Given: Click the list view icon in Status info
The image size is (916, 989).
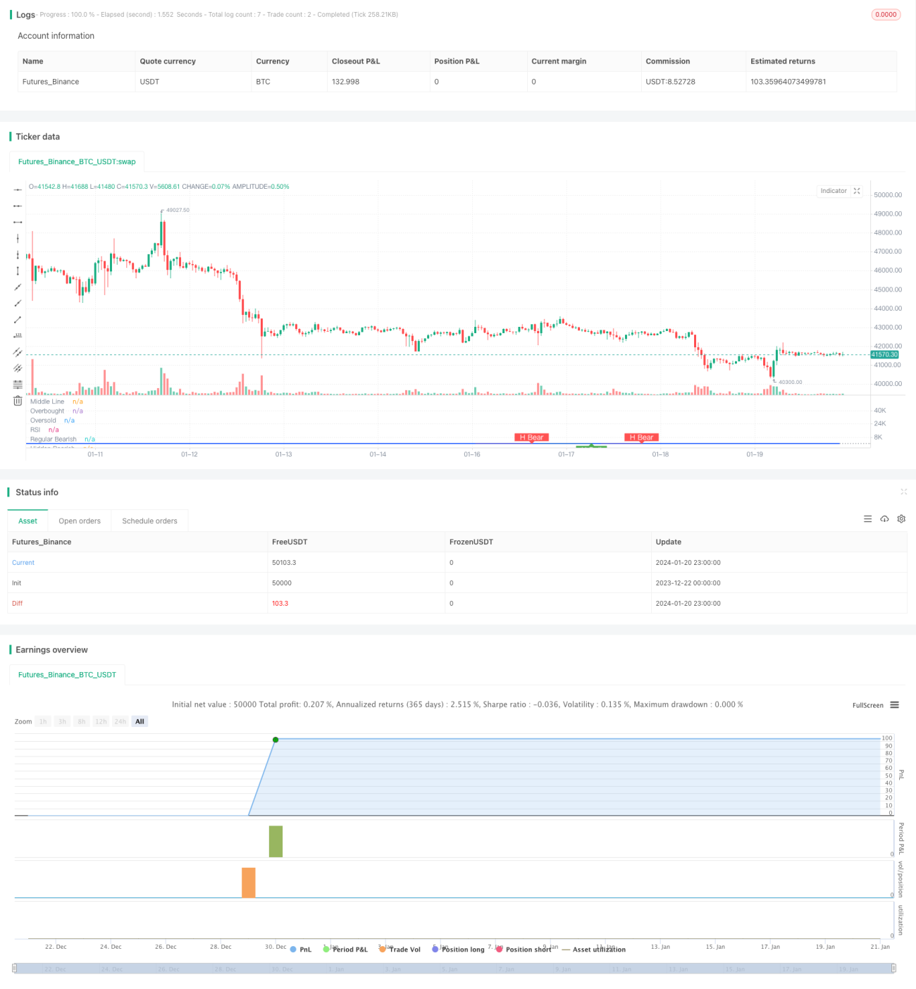Looking at the screenshot, I should (x=867, y=519).
